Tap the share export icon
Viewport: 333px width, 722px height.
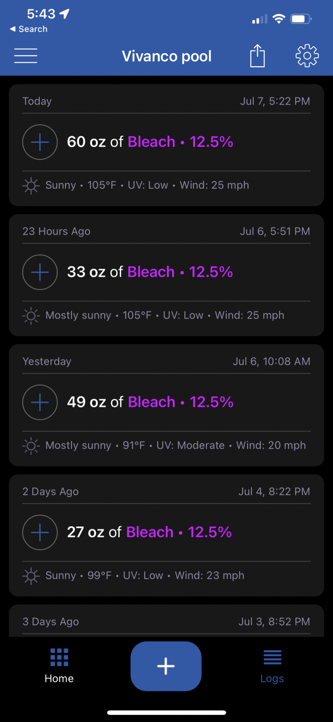click(x=257, y=56)
